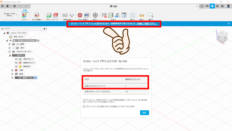Screen dimensions: 232x131
Task: Click the new Study icon
Action: [24, 15]
